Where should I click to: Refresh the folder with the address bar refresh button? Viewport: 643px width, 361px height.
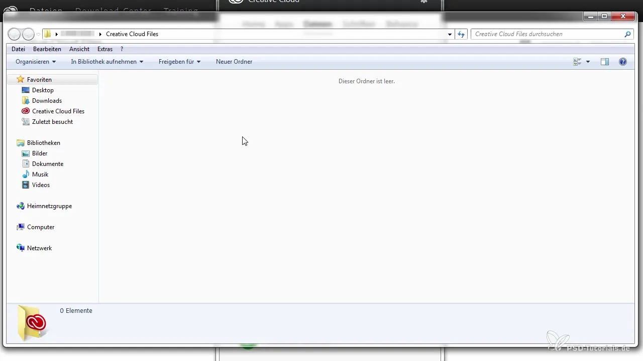(461, 34)
